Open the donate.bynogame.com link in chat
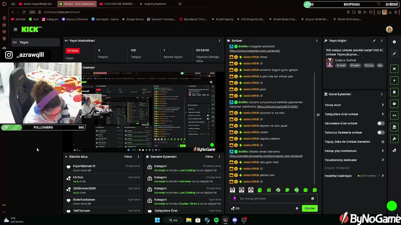This screenshot has width=401, height=225. (266, 156)
